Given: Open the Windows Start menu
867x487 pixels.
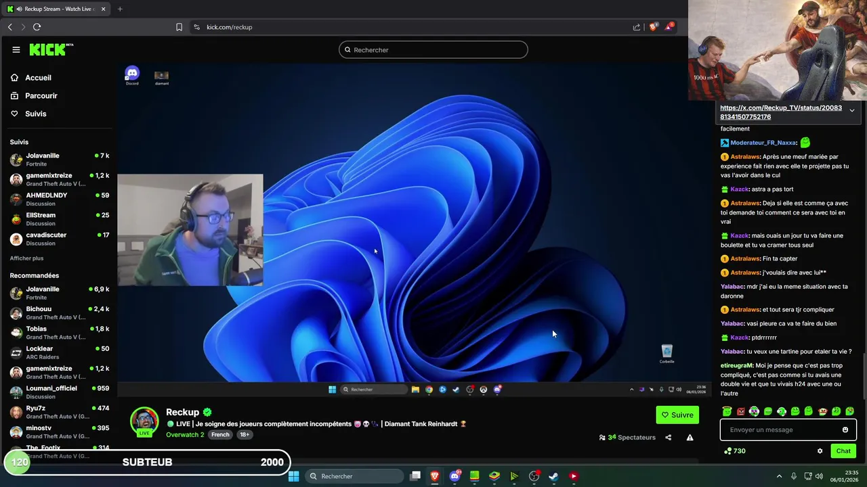Looking at the screenshot, I should coord(294,476).
